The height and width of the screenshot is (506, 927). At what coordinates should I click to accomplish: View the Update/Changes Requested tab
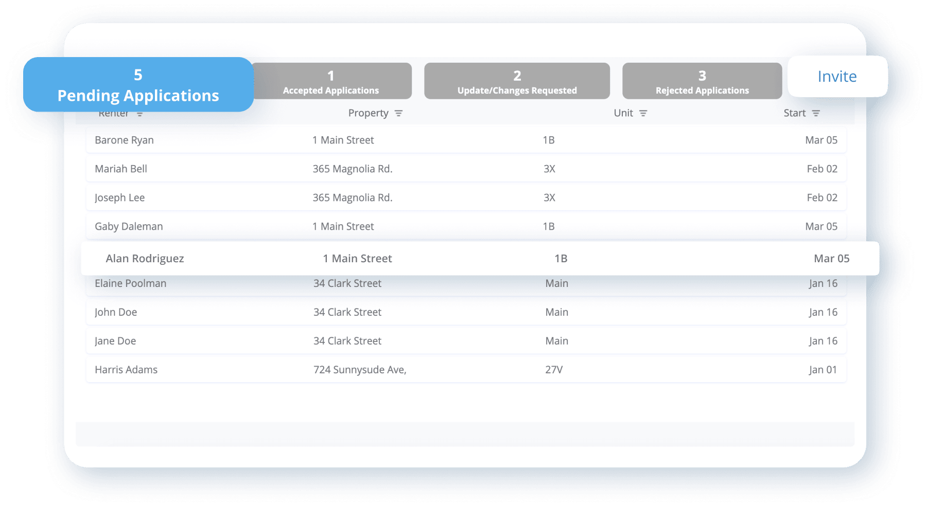(517, 81)
